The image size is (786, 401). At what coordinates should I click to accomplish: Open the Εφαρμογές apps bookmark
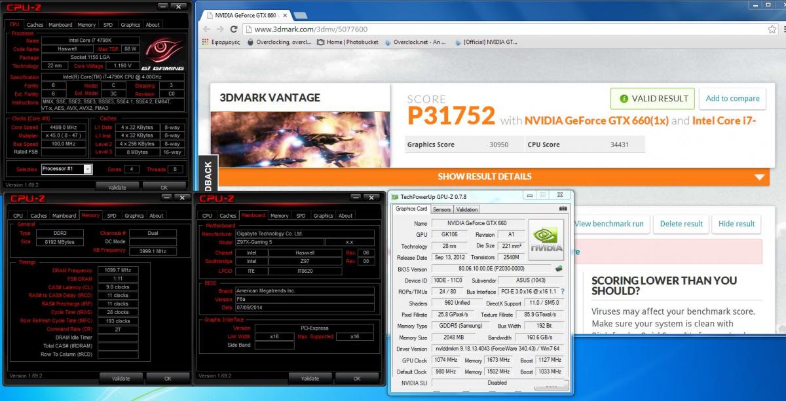pyautogui.click(x=222, y=43)
